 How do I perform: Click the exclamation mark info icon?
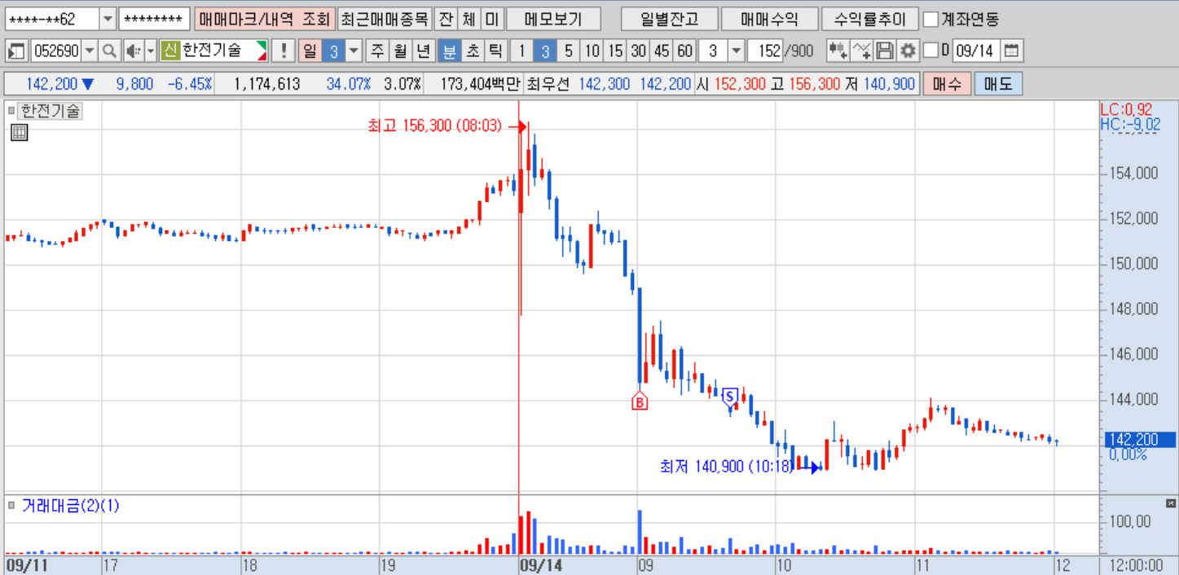point(283,51)
